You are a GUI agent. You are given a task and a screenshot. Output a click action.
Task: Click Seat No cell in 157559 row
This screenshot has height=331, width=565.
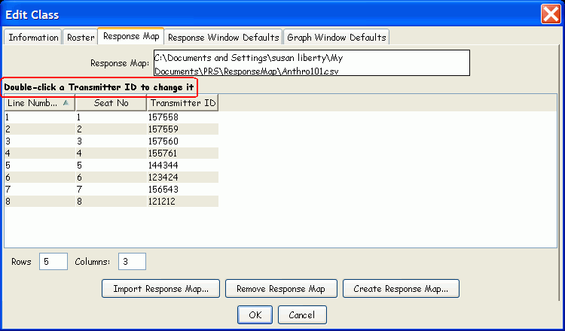point(111,129)
